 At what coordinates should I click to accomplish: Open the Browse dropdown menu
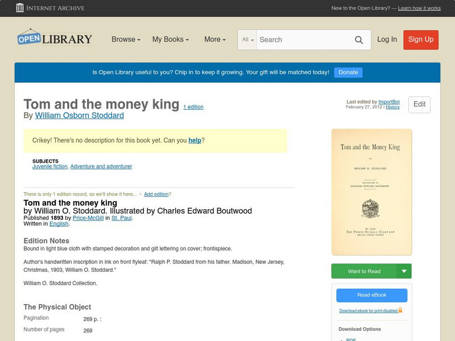126,40
